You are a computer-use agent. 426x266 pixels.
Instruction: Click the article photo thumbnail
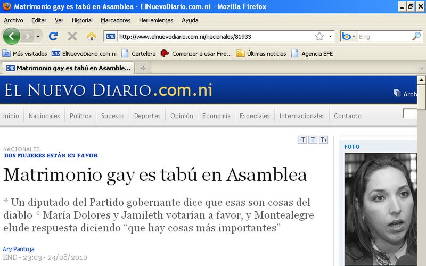(380, 210)
